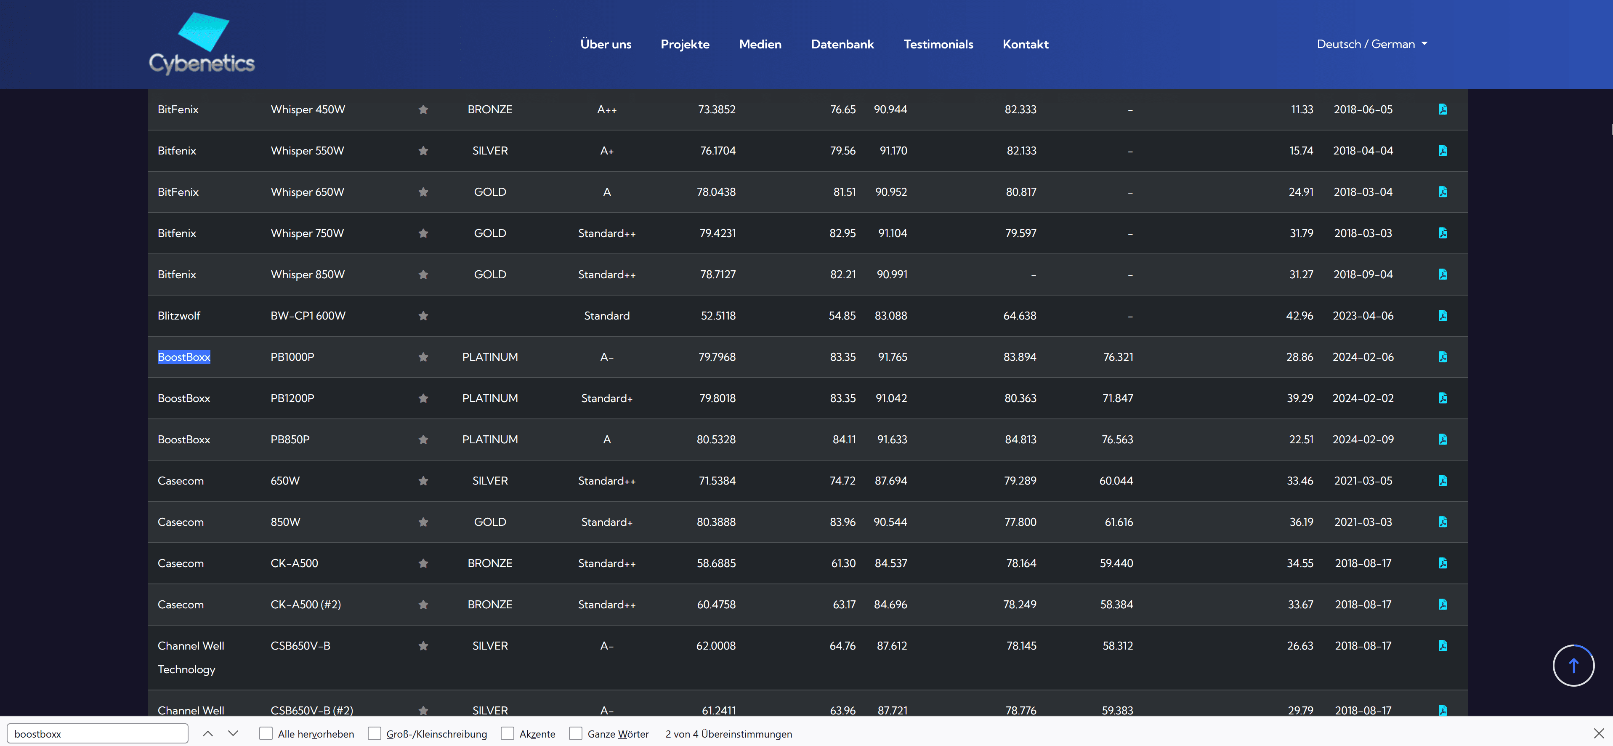Click the Testimonials navigation link

tap(937, 44)
